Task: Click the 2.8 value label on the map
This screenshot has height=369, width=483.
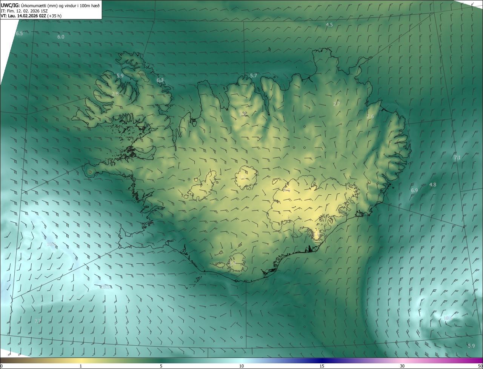Action: click(x=115, y=94)
